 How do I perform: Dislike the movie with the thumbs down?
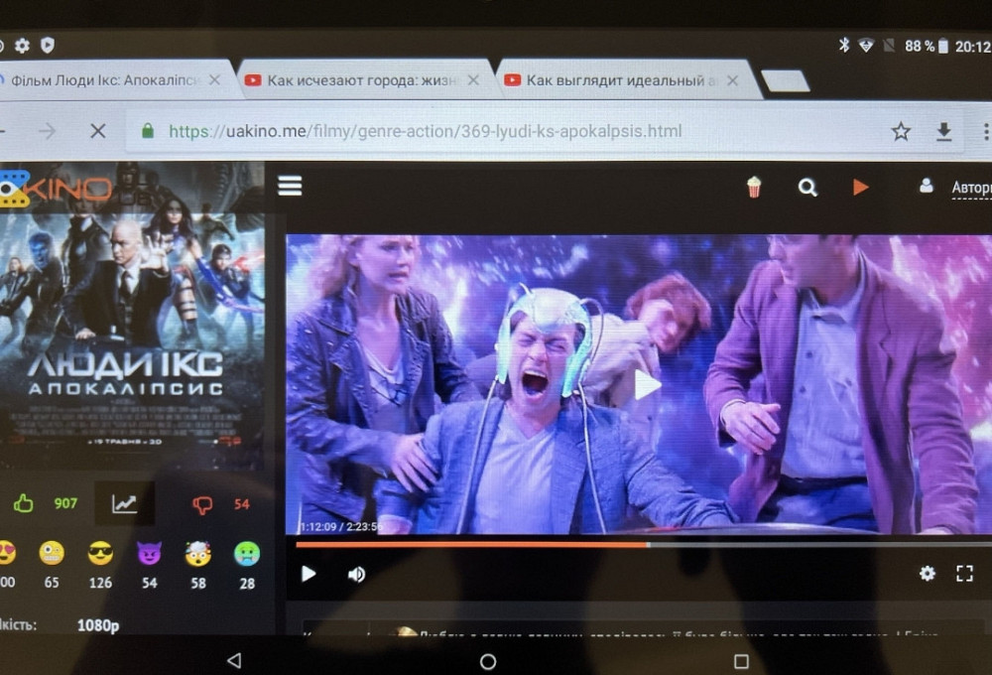(x=202, y=503)
